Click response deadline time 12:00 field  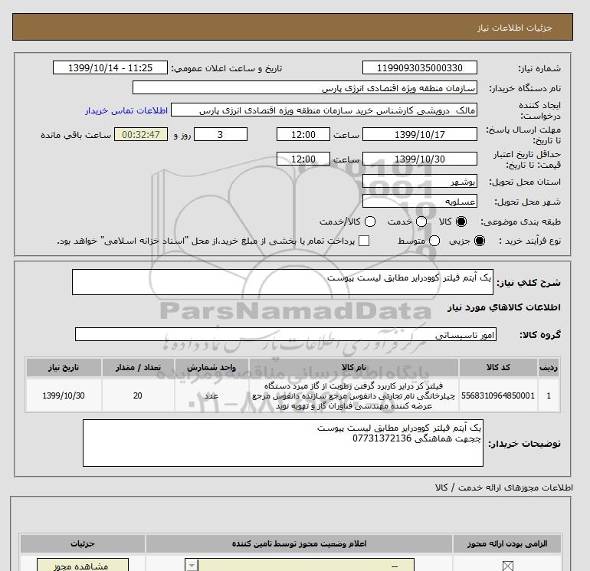click(x=303, y=134)
